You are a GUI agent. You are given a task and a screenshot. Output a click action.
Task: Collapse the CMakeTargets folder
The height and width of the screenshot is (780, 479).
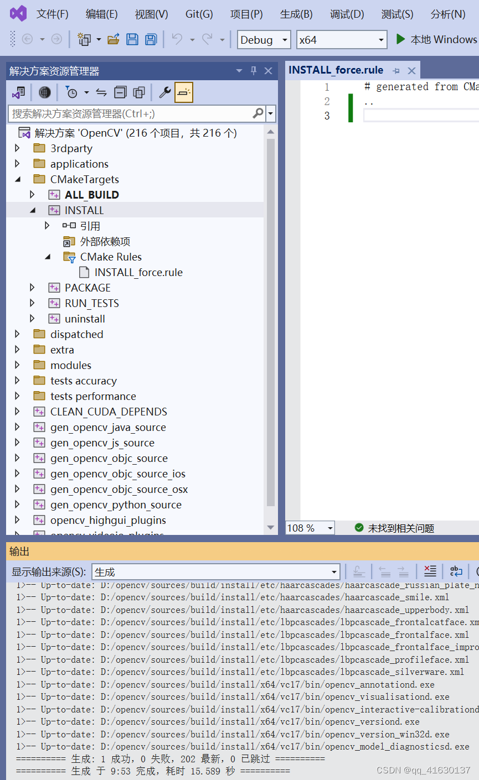pyautogui.click(x=17, y=179)
